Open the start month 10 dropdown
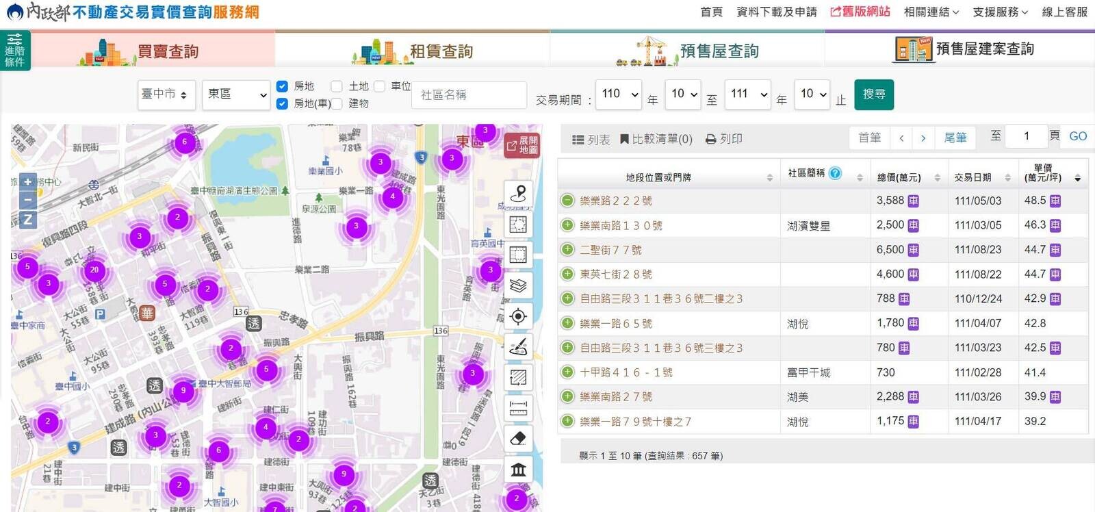Screen dimensions: 1095x512 coord(682,94)
